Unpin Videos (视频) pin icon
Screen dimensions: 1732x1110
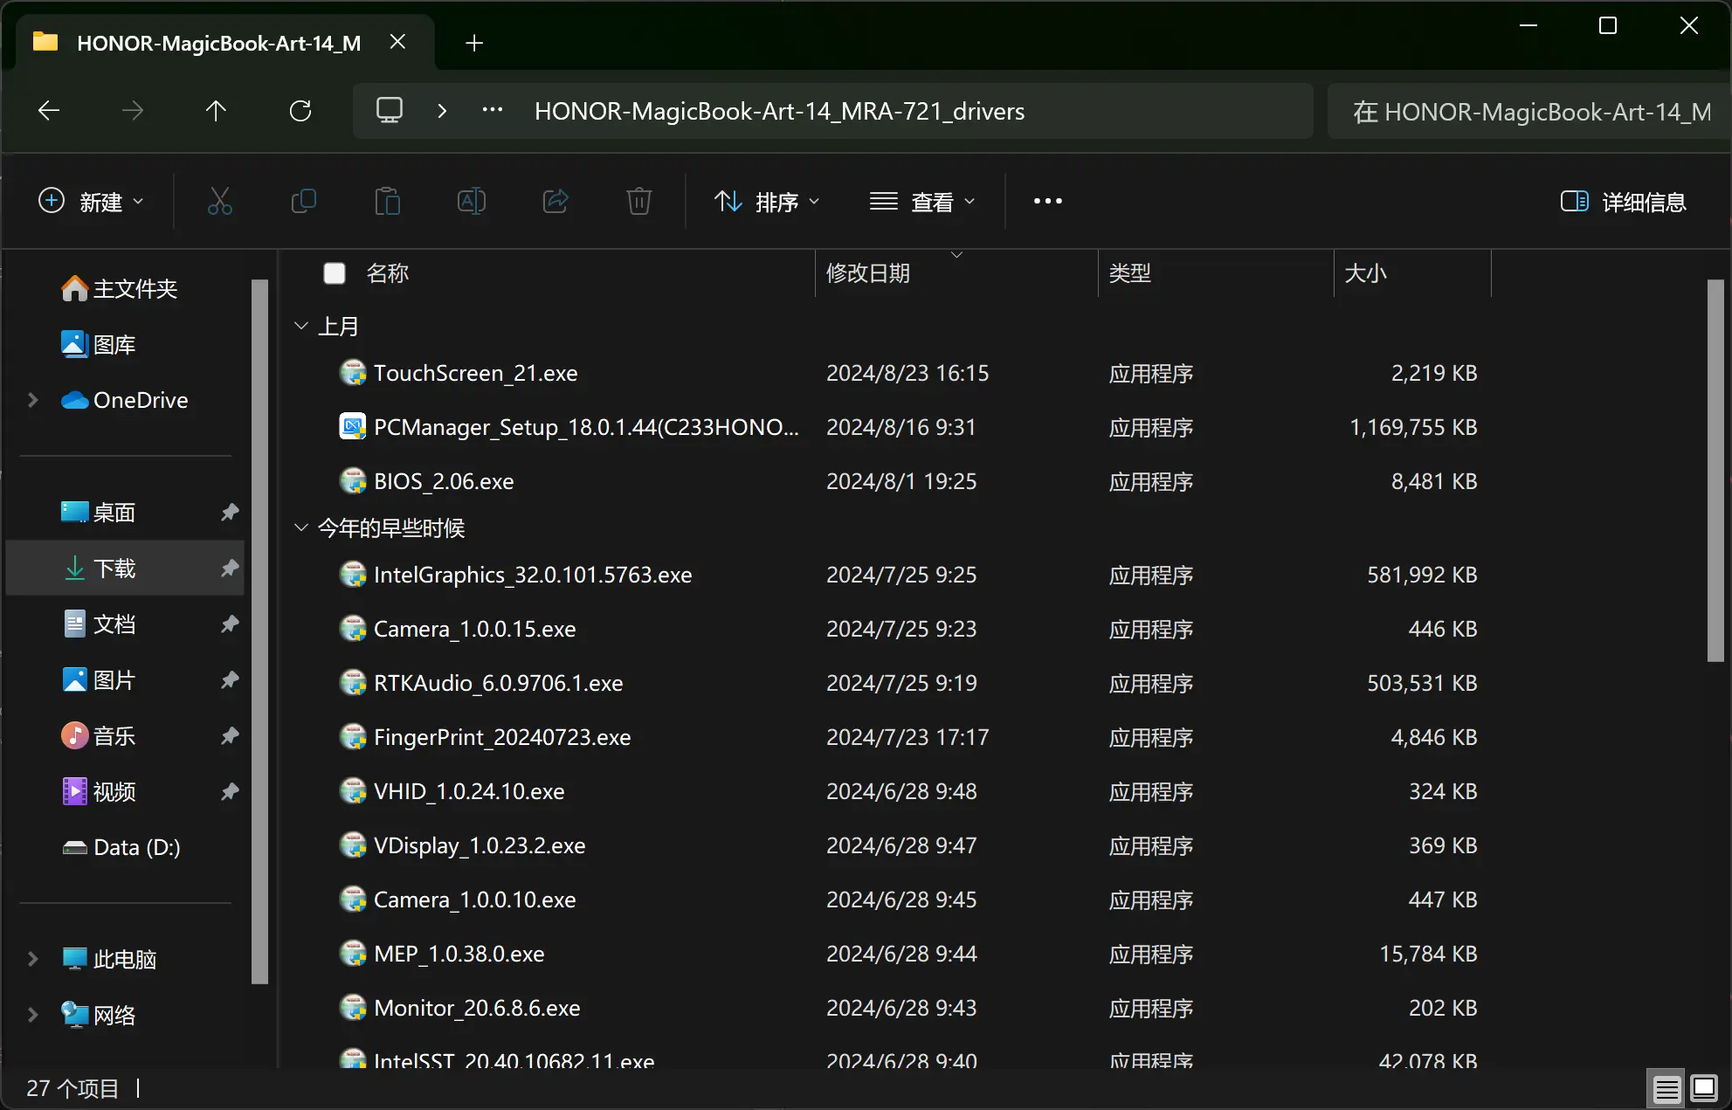pos(230,792)
